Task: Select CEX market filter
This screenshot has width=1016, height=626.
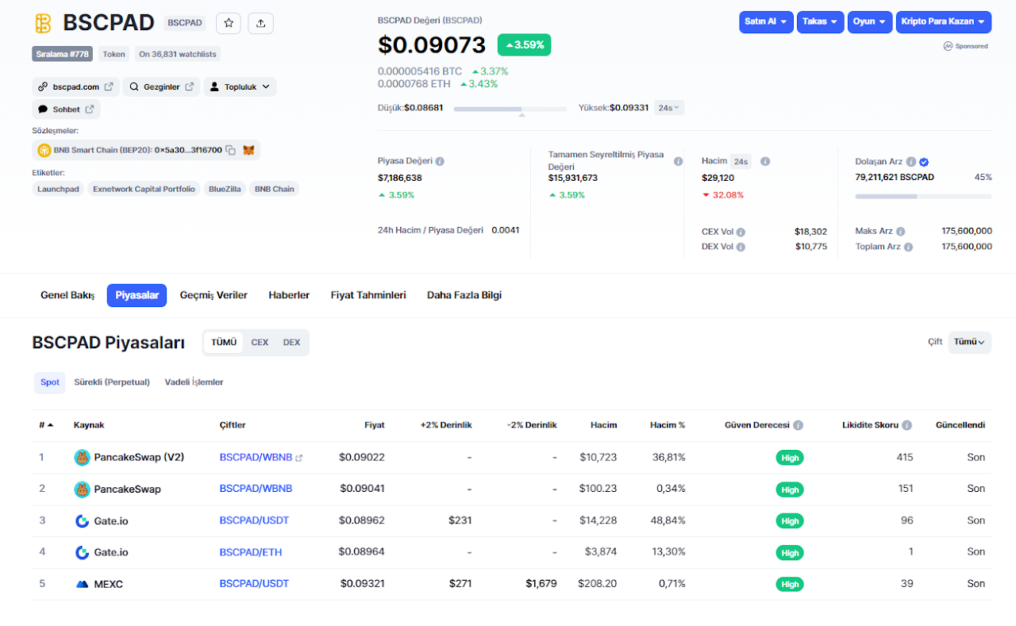Action: click(260, 343)
